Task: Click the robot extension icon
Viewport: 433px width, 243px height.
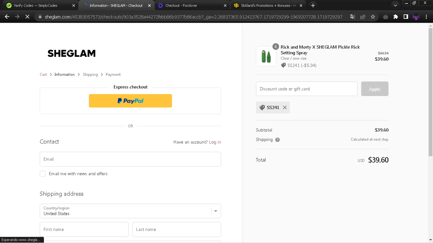Action: point(385,17)
